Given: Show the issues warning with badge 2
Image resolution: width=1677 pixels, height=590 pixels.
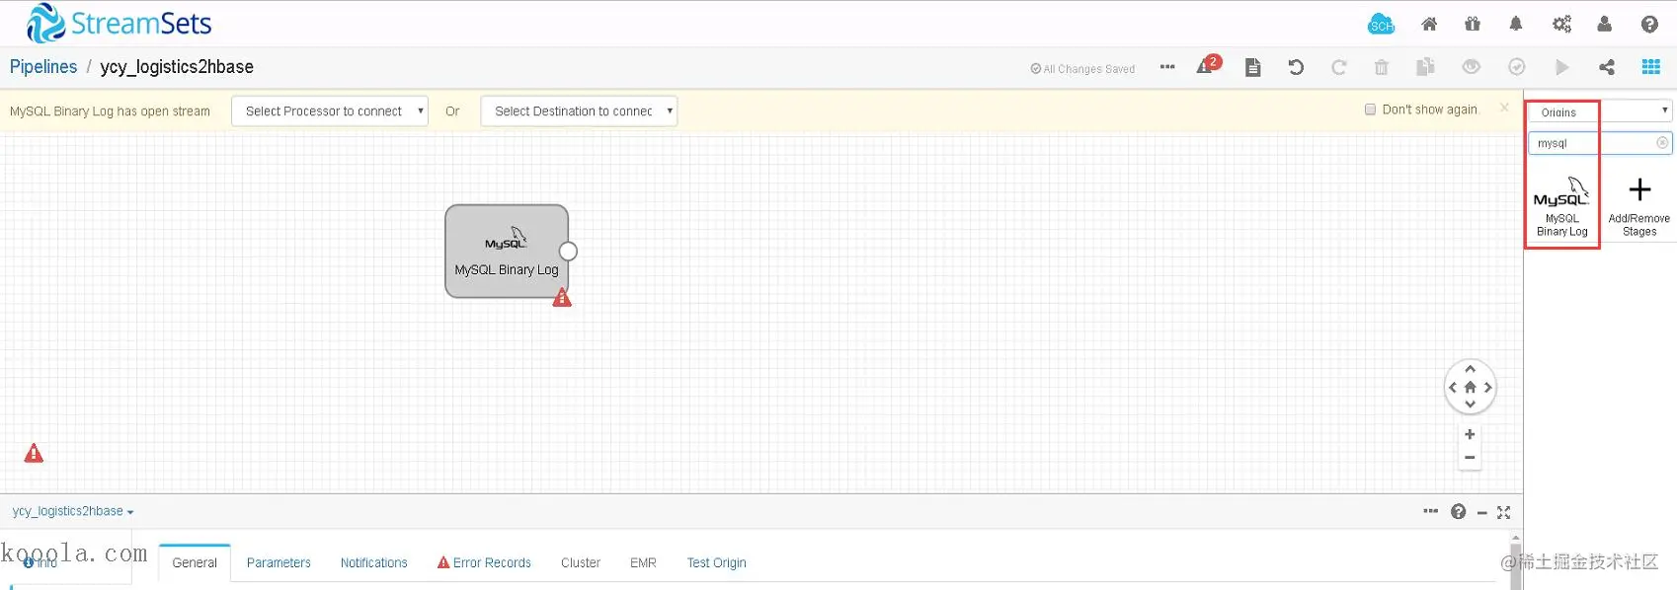Looking at the screenshot, I should coord(1209,65).
